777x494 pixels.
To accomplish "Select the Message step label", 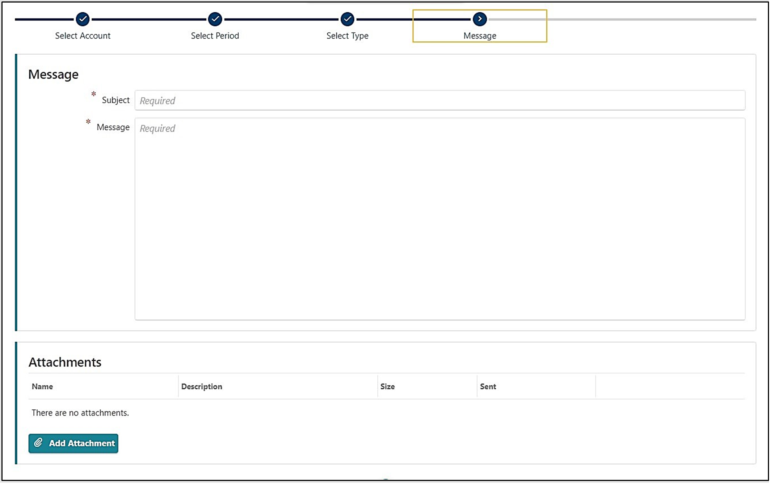I will (x=479, y=36).
